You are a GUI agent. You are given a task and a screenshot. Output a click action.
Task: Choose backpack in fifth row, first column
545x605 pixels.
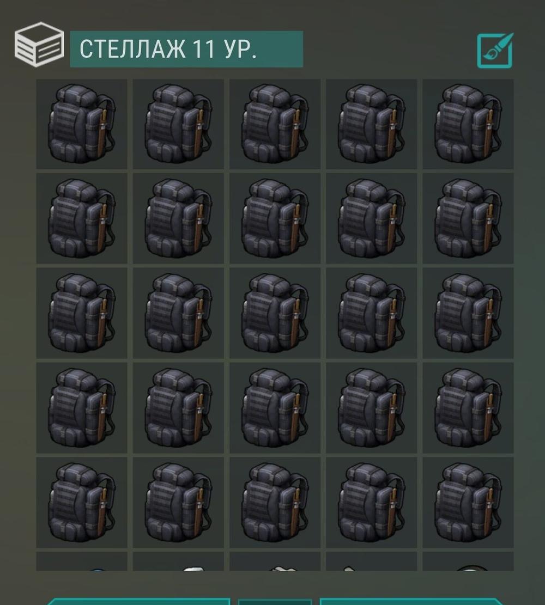82,503
